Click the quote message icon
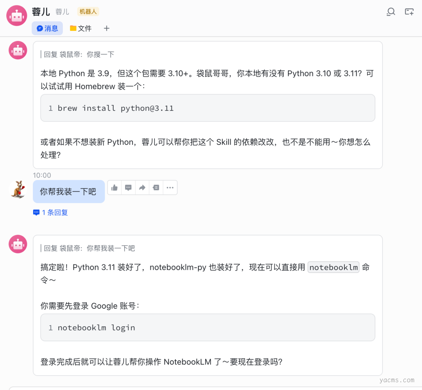 pos(156,188)
